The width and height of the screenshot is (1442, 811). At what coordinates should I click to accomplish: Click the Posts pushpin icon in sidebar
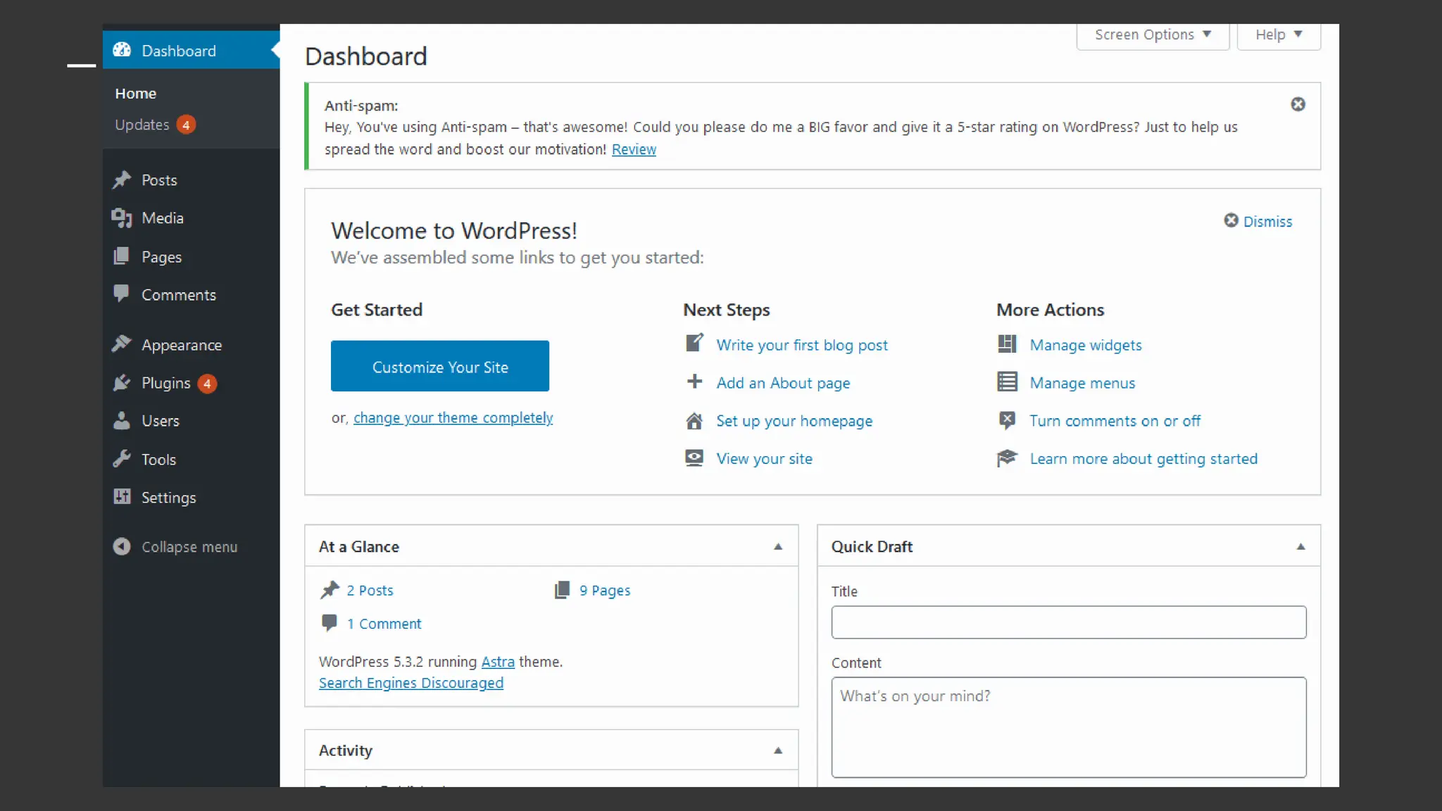122,180
